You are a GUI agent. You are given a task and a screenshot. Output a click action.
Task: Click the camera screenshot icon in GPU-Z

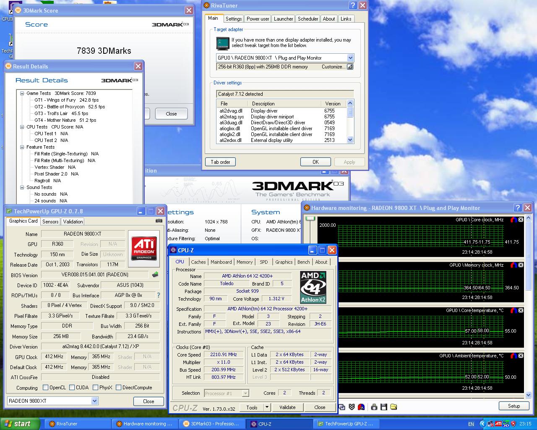click(x=159, y=221)
